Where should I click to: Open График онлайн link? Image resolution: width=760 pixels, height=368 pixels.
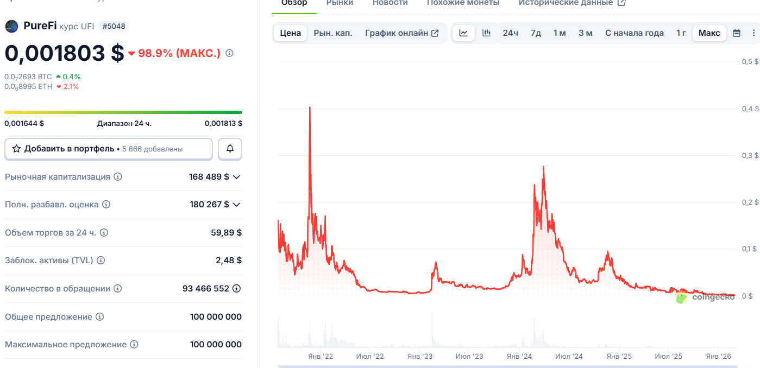click(402, 33)
